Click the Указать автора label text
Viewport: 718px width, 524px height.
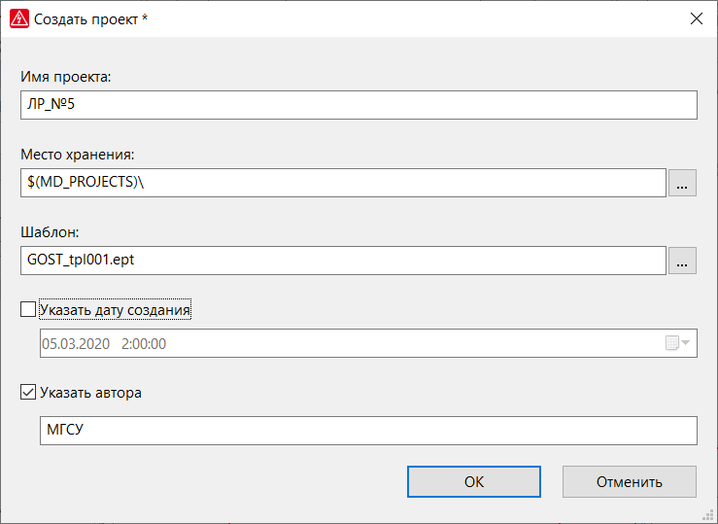(x=90, y=393)
